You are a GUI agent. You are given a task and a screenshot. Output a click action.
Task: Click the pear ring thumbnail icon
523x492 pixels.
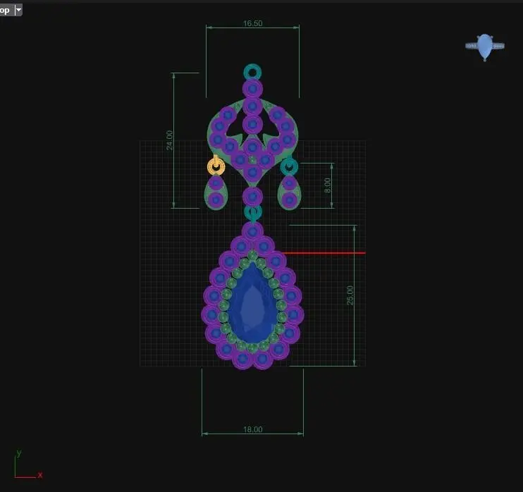(485, 47)
